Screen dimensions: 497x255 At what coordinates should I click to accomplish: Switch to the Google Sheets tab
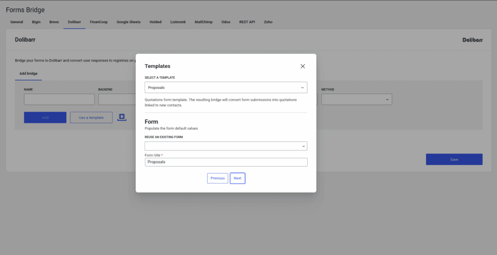point(128,22)
